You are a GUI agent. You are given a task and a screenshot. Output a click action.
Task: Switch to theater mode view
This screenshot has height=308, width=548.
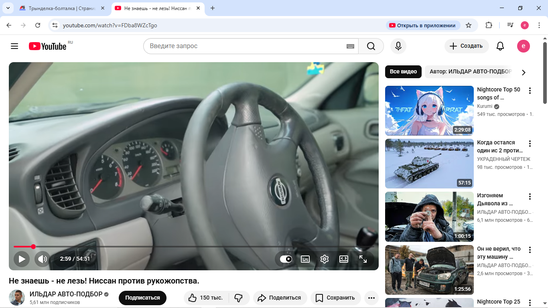(344, 259)
